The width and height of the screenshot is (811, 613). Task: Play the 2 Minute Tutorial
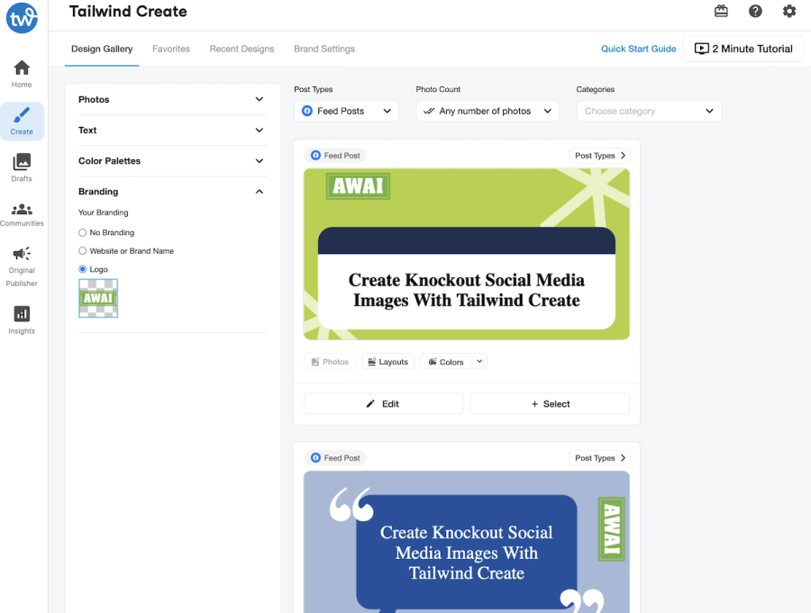[x=743, y=49]
